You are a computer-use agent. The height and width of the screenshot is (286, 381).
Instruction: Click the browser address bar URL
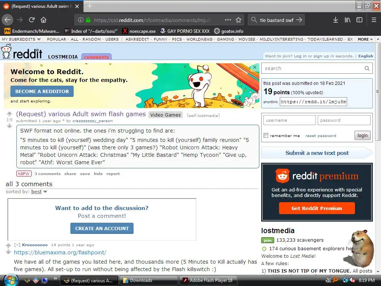(152, 20)
